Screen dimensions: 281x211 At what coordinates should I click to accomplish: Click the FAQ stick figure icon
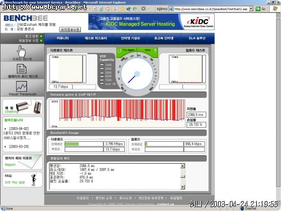[34, 179]
